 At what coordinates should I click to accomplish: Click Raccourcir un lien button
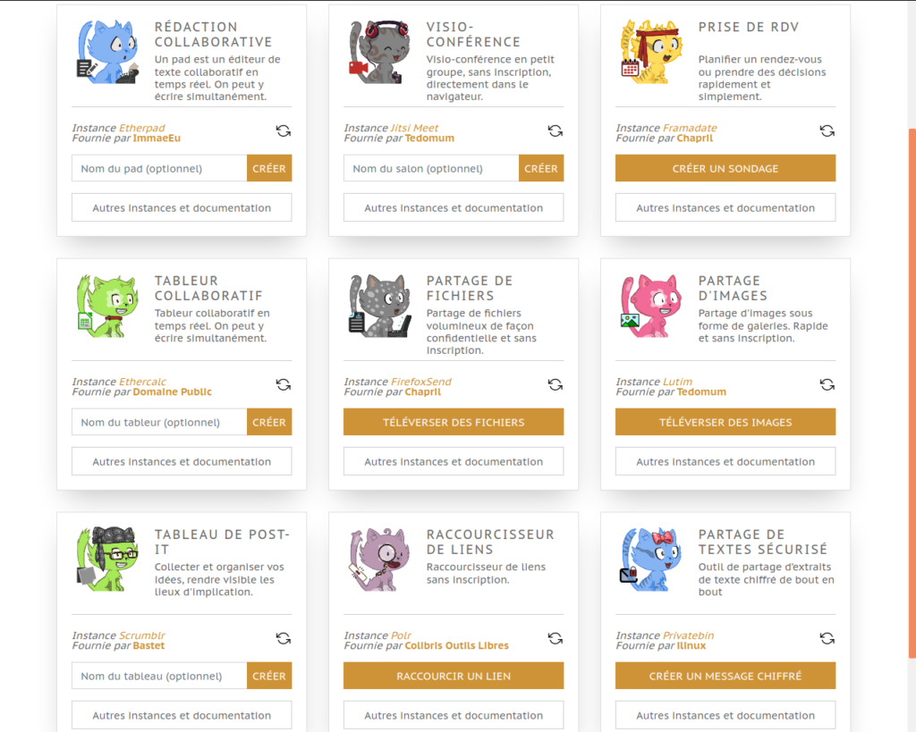pos(454,676)
